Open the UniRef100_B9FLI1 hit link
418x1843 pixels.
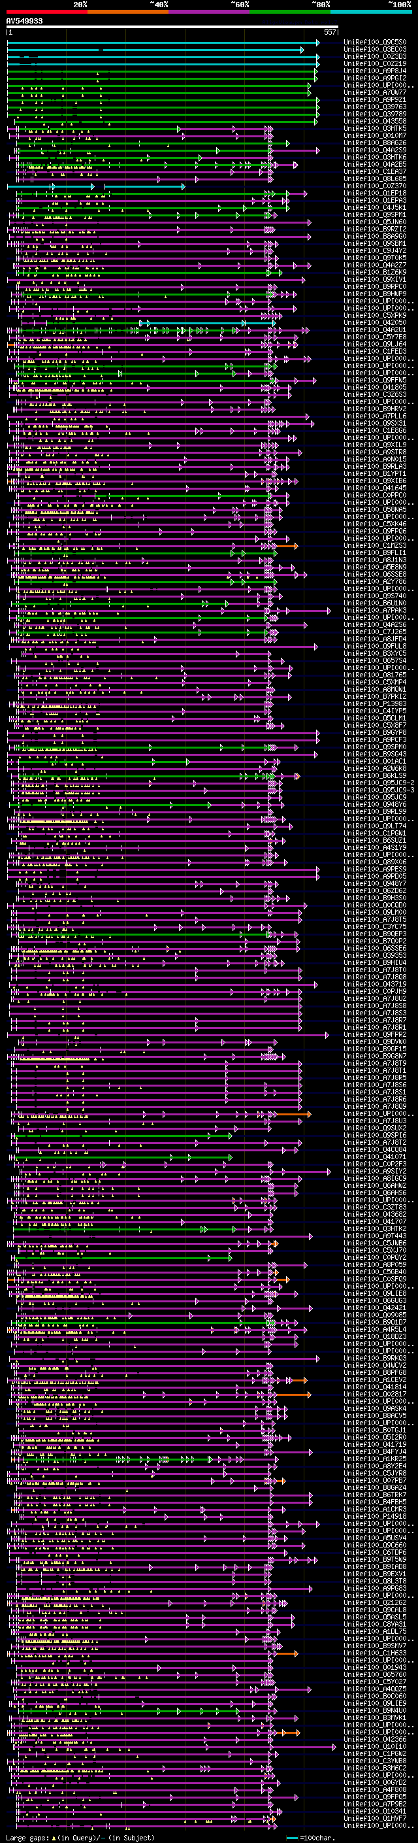click(375, 553)
